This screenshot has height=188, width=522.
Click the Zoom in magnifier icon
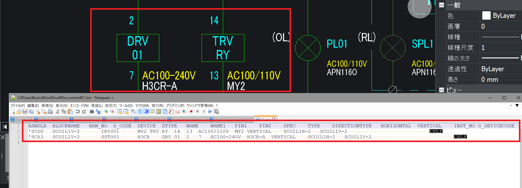[106, 111]
